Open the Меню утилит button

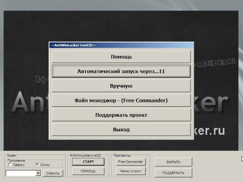tap(131, 171)
